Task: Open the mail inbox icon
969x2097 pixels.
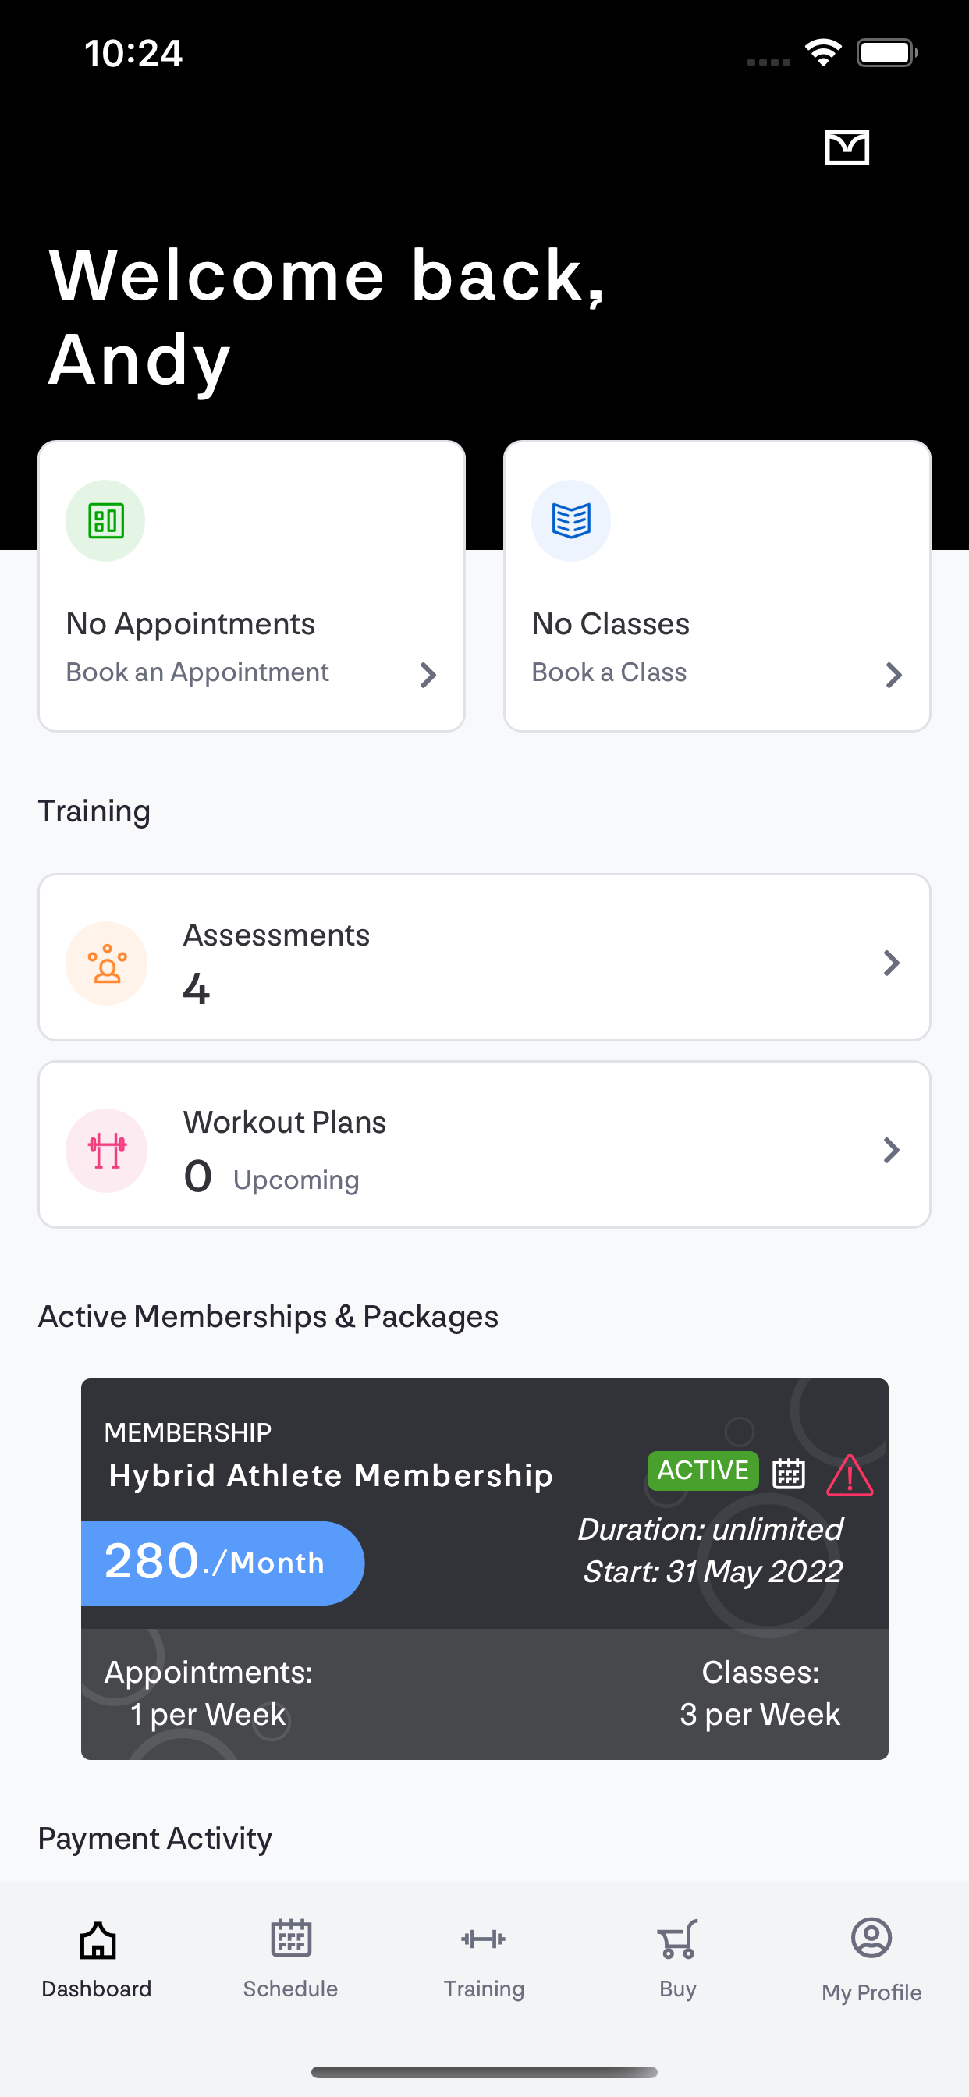Action: click(847, 147)
